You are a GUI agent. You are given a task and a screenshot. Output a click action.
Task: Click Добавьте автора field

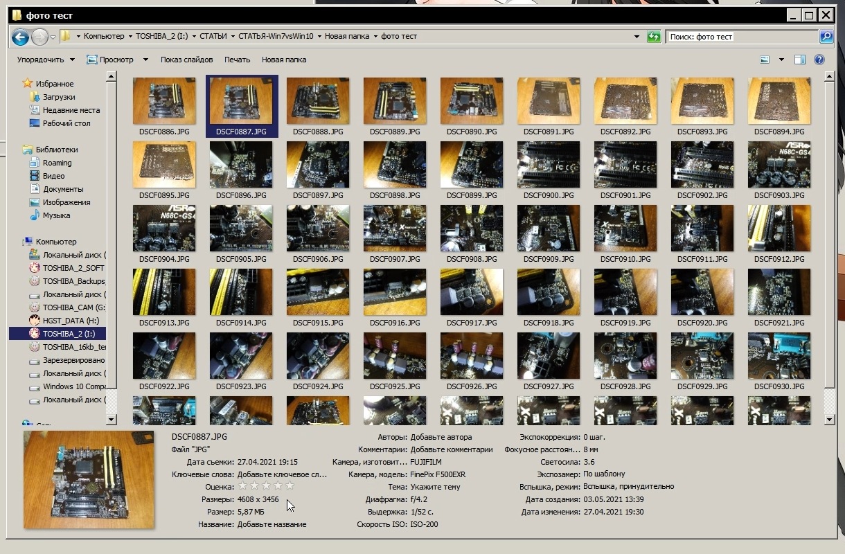click(x=441, y=437)
